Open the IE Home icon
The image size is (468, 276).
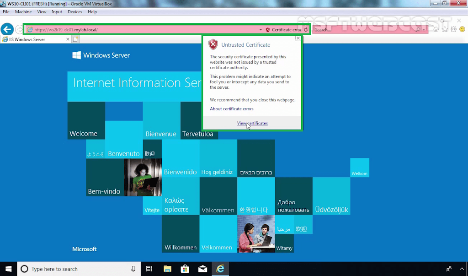pyautogui.click(x=436, y=29)
